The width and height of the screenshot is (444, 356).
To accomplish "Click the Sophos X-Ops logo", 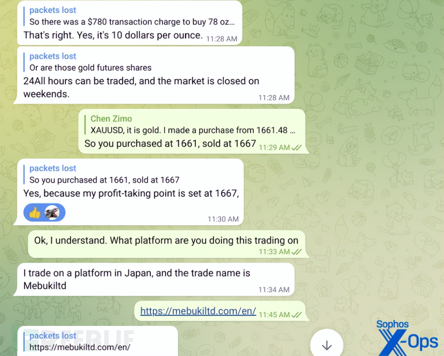I will click(x=407, y=338).
